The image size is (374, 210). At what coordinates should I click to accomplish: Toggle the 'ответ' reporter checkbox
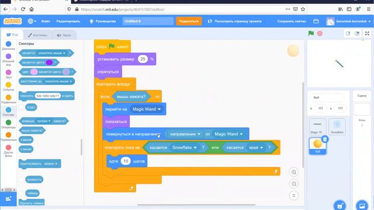tap(21, 107)
